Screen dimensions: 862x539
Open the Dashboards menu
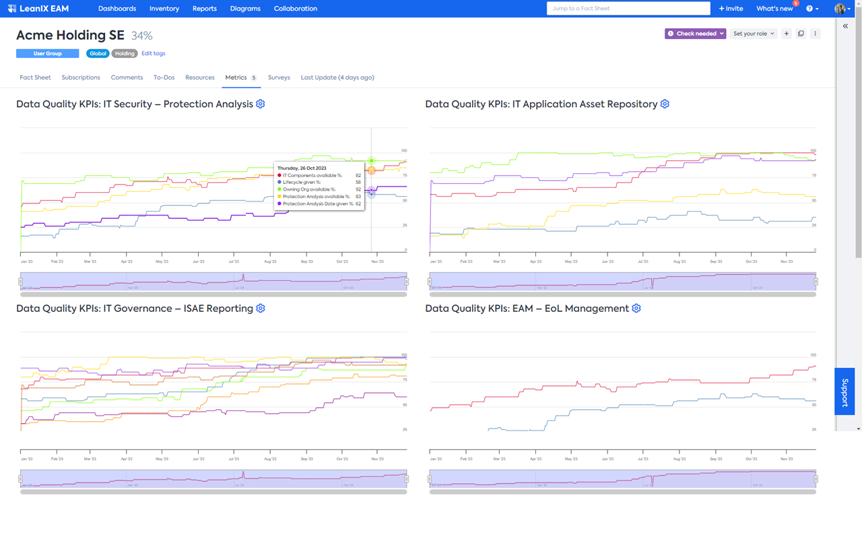(117, 9)
